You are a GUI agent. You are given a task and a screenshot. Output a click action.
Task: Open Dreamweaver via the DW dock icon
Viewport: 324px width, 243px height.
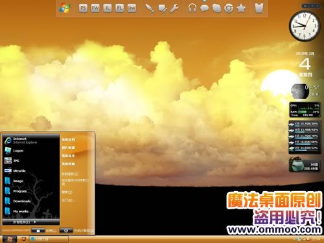132,8
